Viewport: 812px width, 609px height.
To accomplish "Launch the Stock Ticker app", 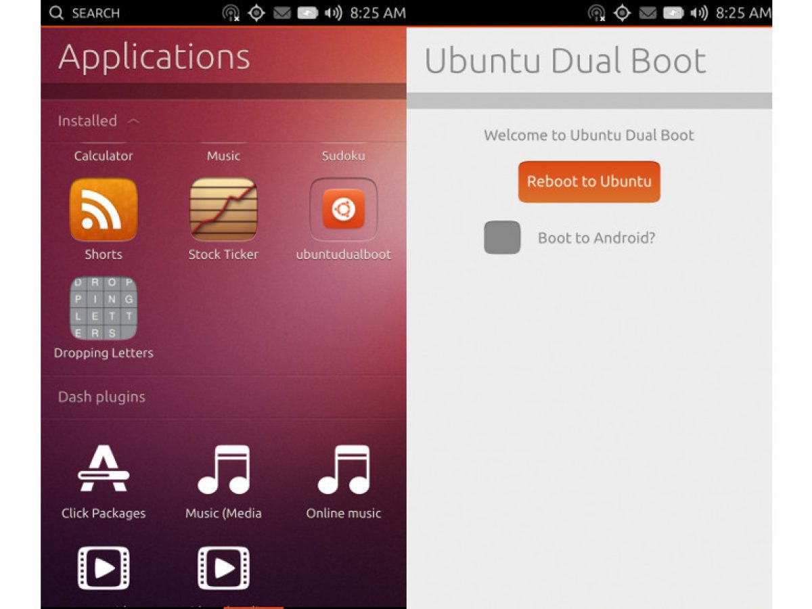I will [223, 210].
